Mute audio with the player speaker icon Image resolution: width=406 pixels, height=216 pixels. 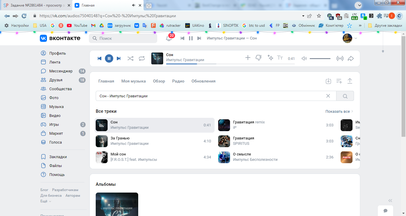coord(304,58)
